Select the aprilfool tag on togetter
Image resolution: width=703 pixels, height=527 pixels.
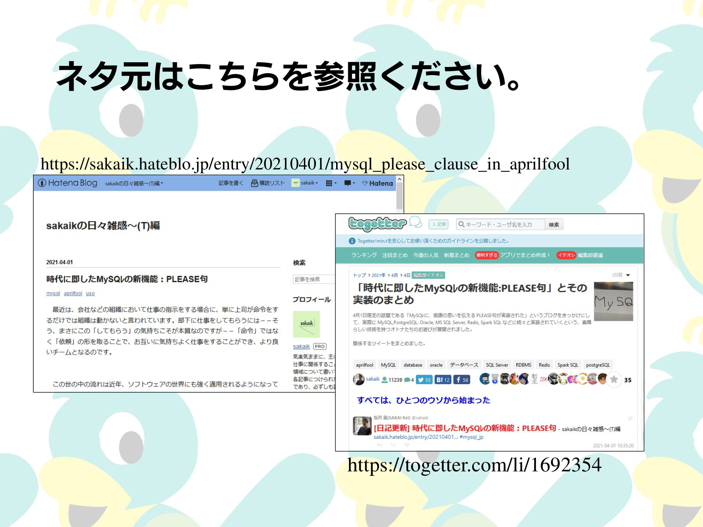[x=364, y=365]
